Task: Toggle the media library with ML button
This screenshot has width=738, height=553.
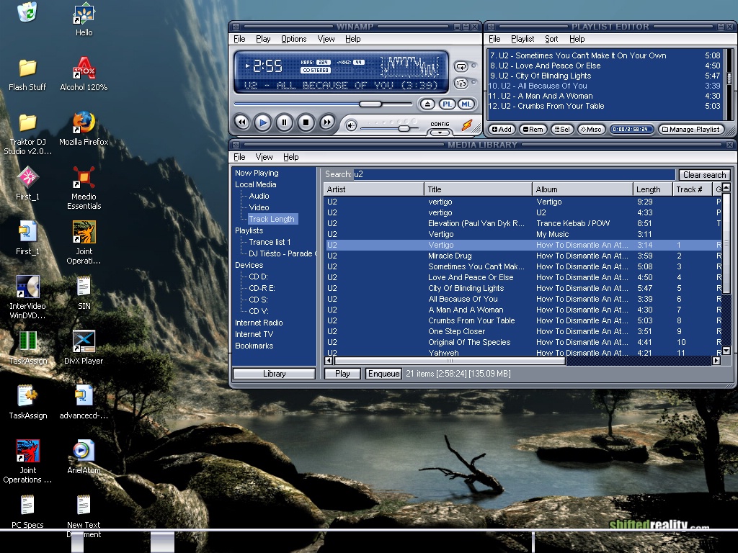Action: coord(466,104)
